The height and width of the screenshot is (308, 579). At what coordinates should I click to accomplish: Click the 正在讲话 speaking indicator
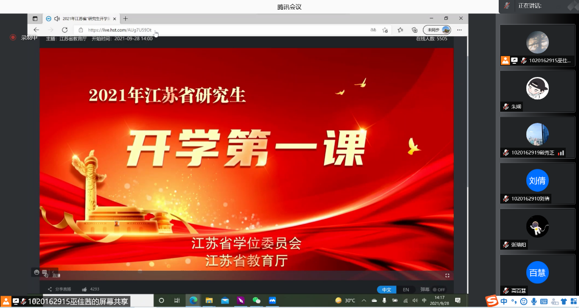(x=530, y=6)
